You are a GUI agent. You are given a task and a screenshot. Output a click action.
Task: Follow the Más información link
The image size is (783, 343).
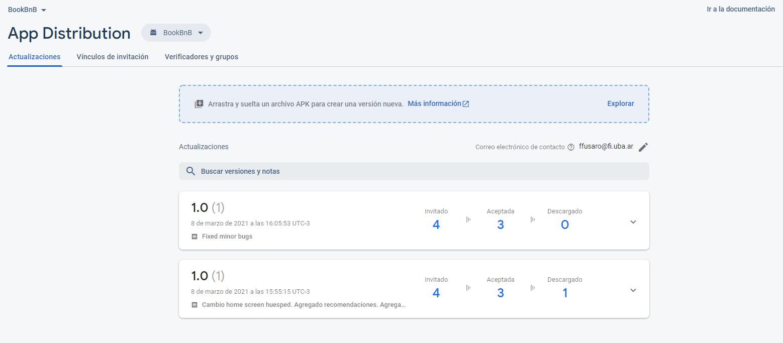[x=434, y=103]
